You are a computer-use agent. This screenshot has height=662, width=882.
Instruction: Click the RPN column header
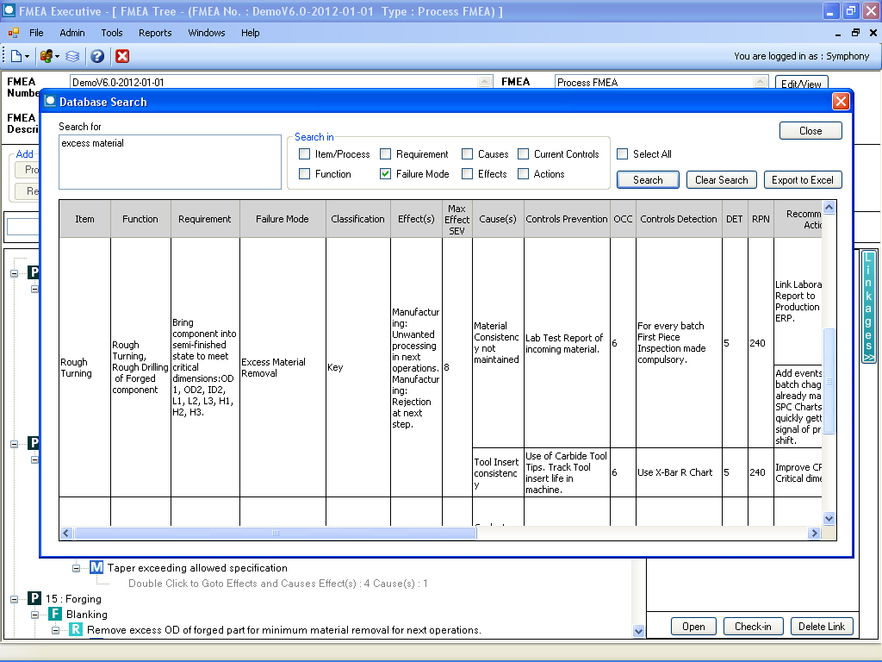coord(761,218)
